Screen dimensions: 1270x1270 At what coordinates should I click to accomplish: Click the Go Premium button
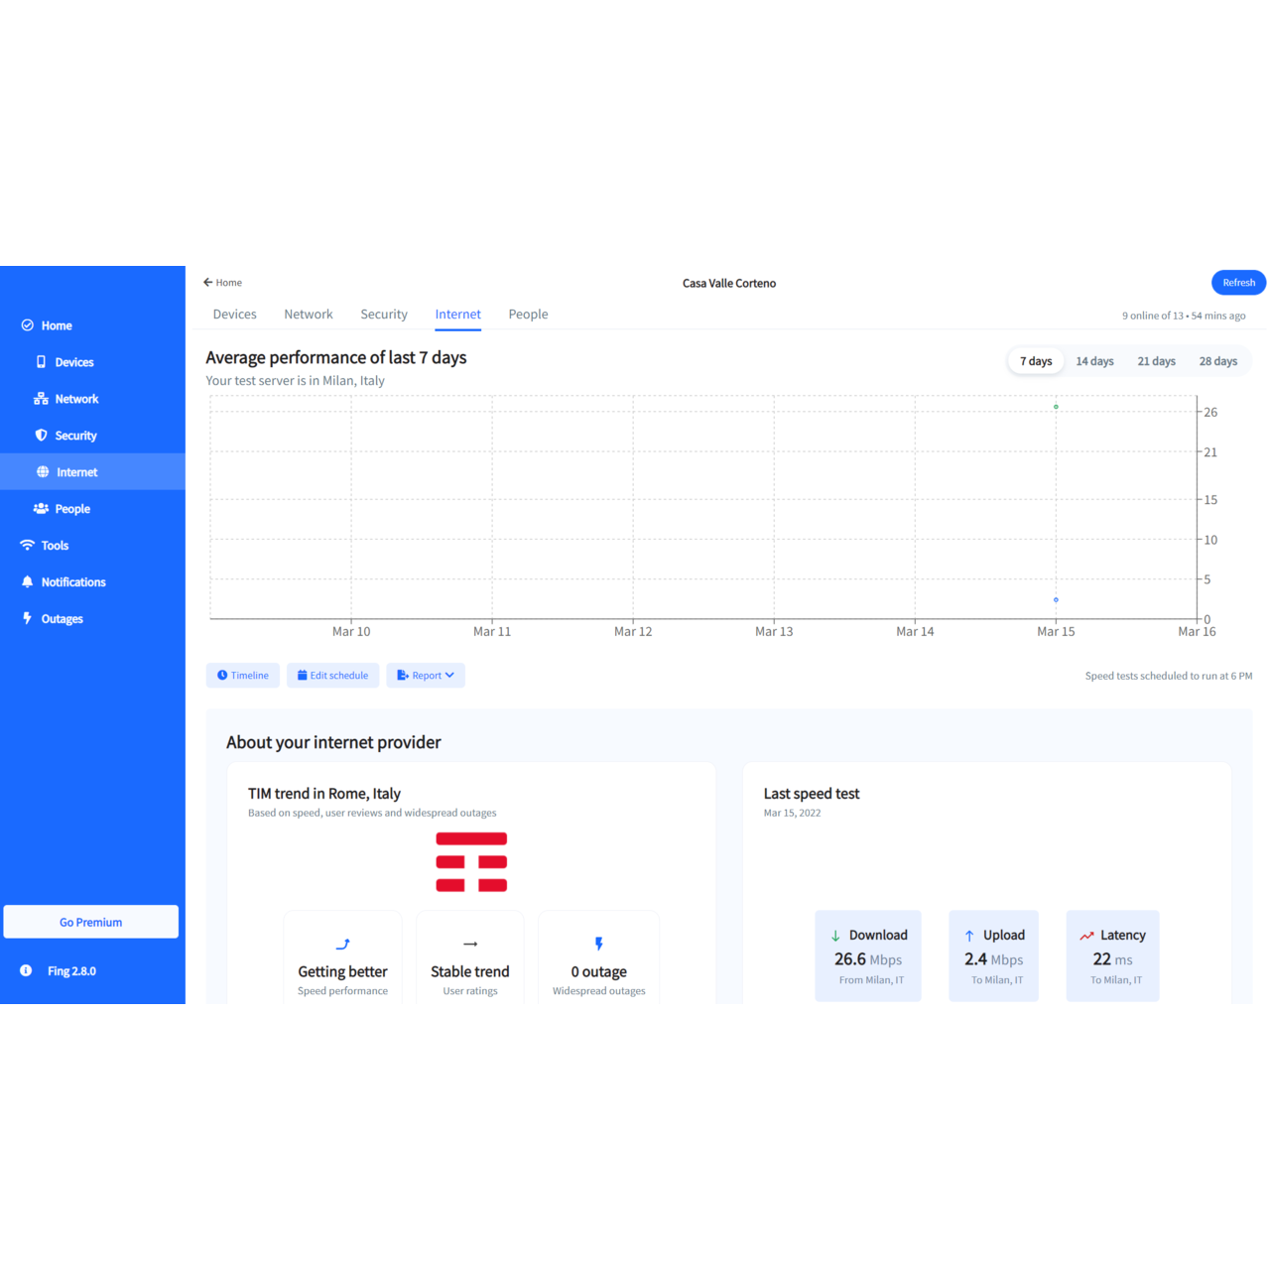click(x=91, y=922)
